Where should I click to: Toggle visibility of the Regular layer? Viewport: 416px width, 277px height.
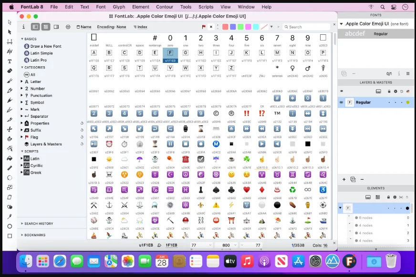coord(341,103)
